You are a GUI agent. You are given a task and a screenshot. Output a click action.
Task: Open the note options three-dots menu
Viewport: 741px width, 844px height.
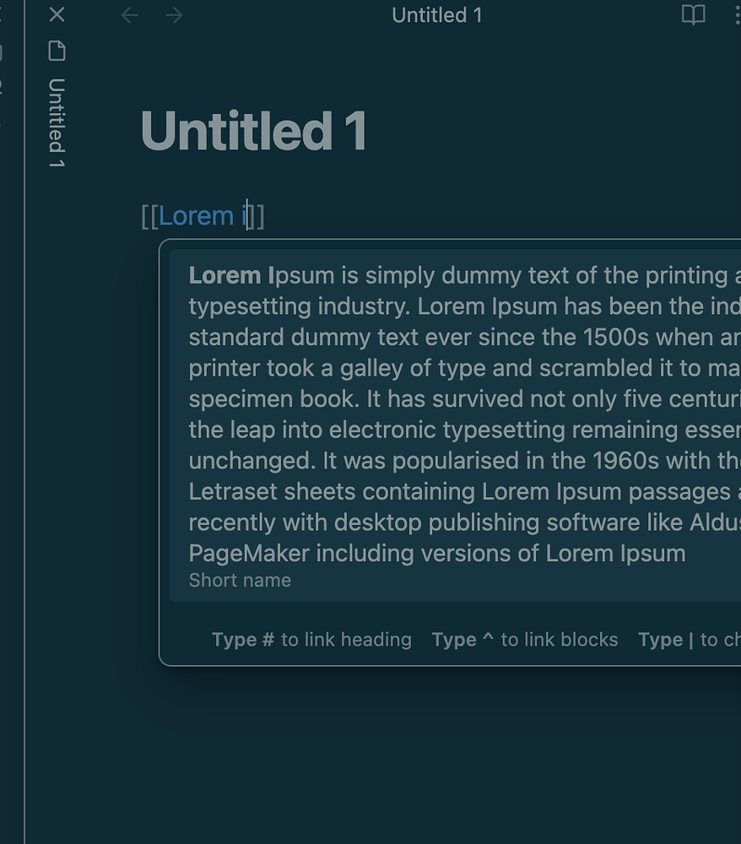(738, 15)
